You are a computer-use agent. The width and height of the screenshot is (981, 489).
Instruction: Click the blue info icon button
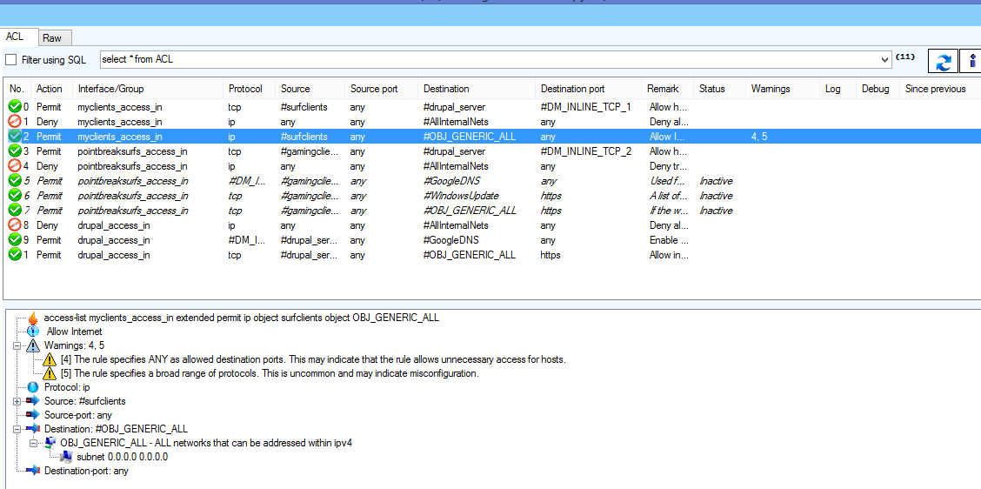tap(971, 62)
